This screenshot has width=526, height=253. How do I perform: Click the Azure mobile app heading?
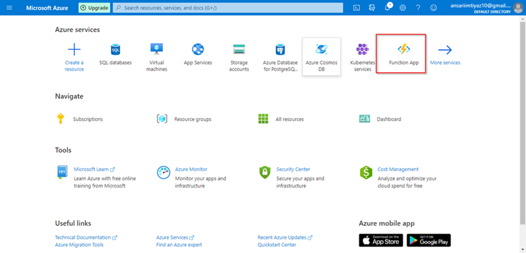387,223
